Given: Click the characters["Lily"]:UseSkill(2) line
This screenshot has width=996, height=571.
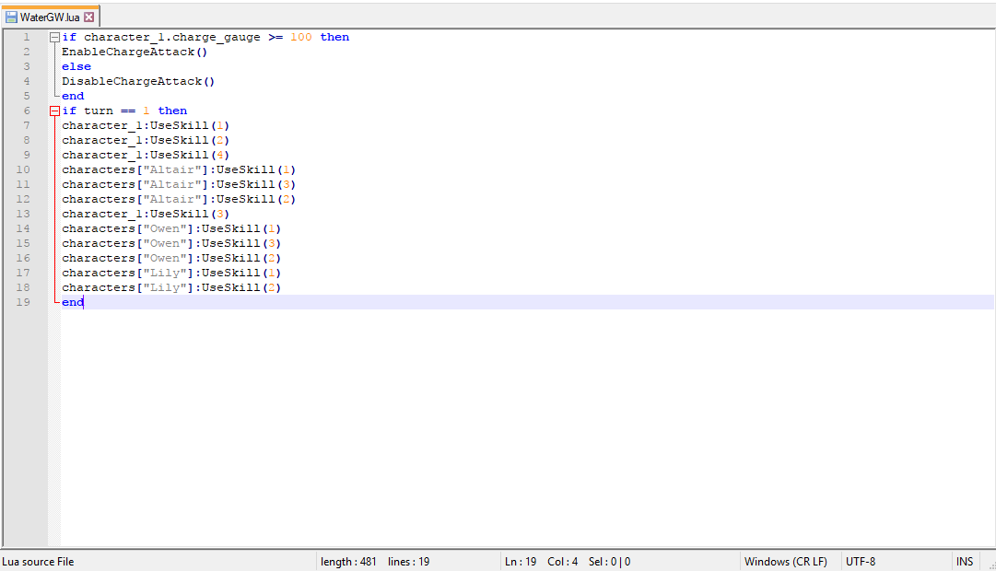Looking at the screenshot, I should click(170, 287).
